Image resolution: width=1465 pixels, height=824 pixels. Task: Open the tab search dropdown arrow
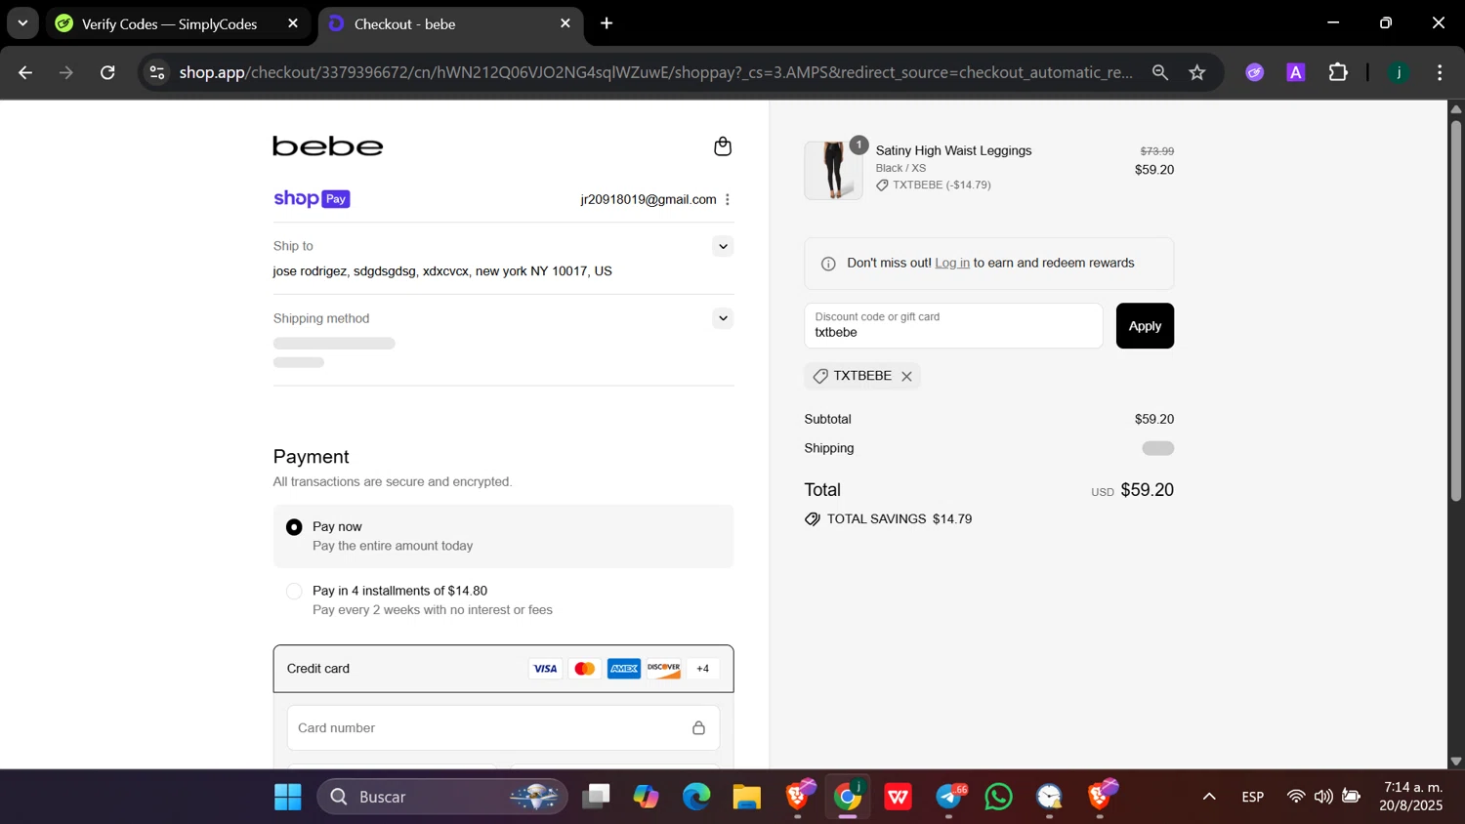tap(22, 23)
